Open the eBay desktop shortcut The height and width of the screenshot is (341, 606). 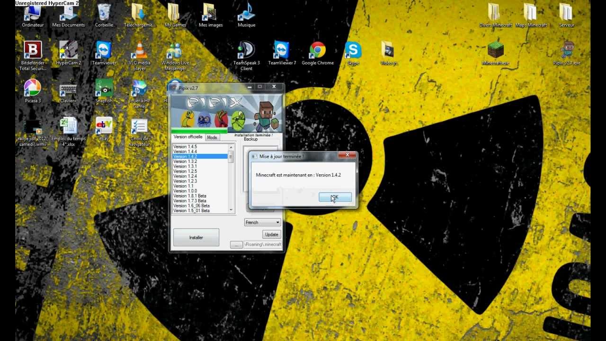click(104, 129)
